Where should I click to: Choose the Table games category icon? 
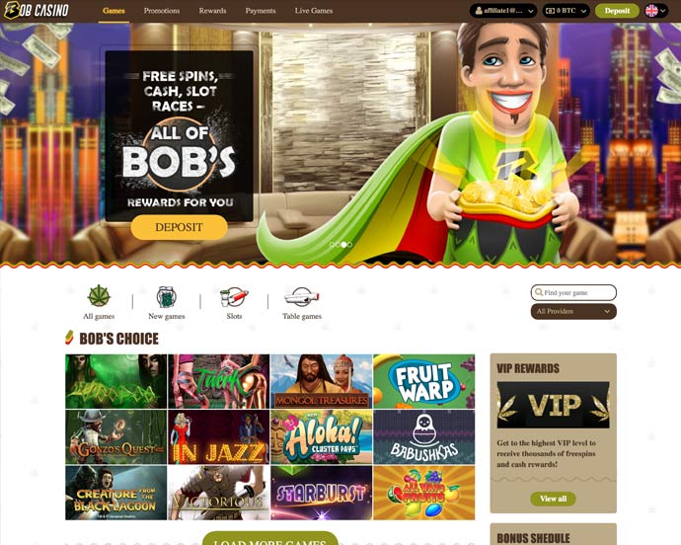click(x=302, y=297)
